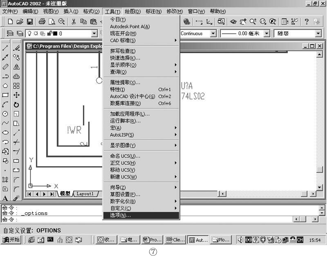Click the Help question mark icon
Viewport: 327px width, 258px height.
[307, 22]
